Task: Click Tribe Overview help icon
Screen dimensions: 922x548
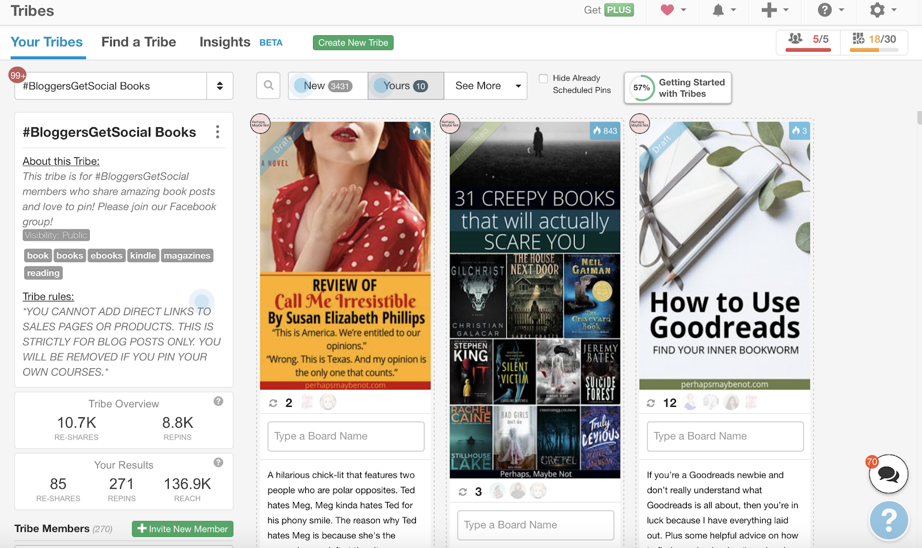Action: click(x=218, y=402)
